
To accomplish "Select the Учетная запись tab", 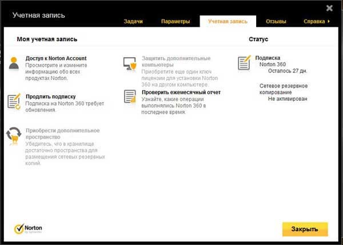I will [x=228, y=22].
